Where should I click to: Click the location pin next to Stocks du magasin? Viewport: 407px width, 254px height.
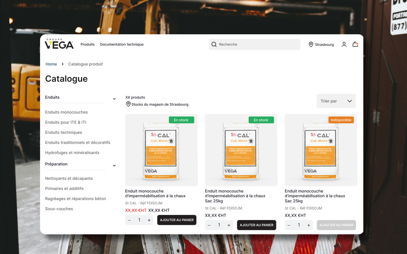[128, 104]
